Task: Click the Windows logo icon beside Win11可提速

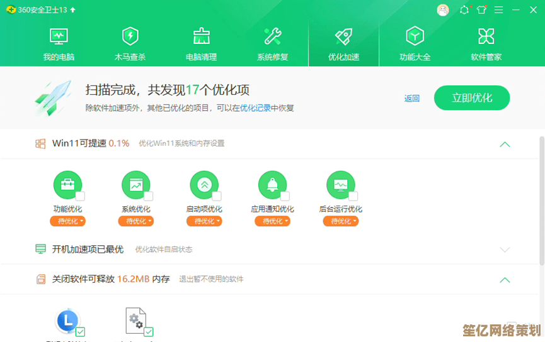Action: [x=40, y=143]
